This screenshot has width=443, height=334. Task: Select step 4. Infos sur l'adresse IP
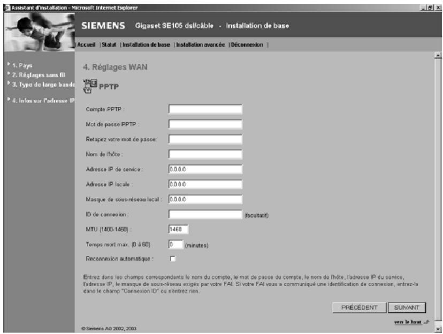point(43,101)
